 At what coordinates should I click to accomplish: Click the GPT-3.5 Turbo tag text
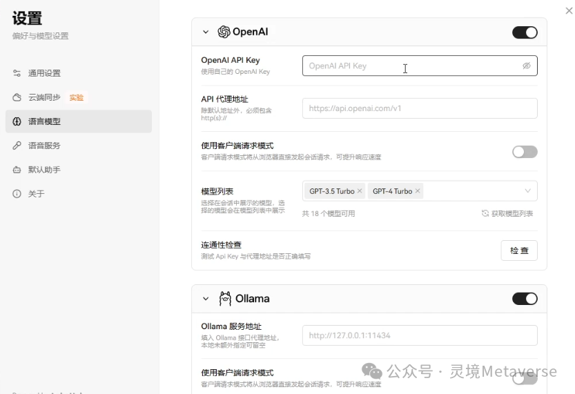332,191
